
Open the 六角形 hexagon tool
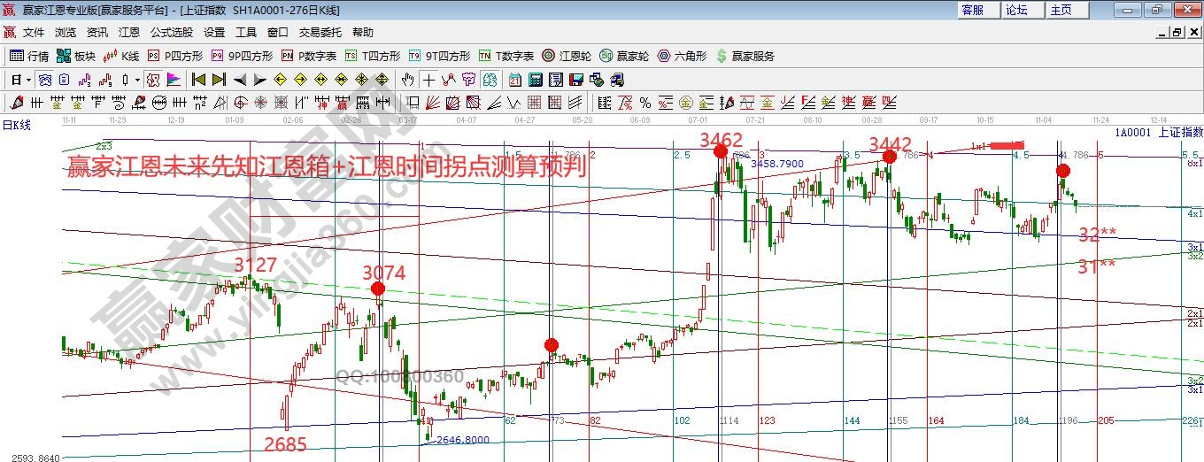(681, 56)
